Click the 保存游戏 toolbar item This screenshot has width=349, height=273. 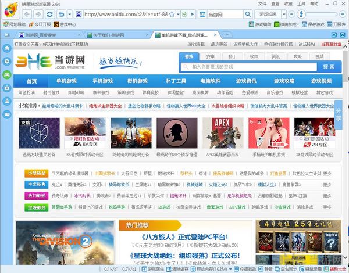click(x=313, y=24)
